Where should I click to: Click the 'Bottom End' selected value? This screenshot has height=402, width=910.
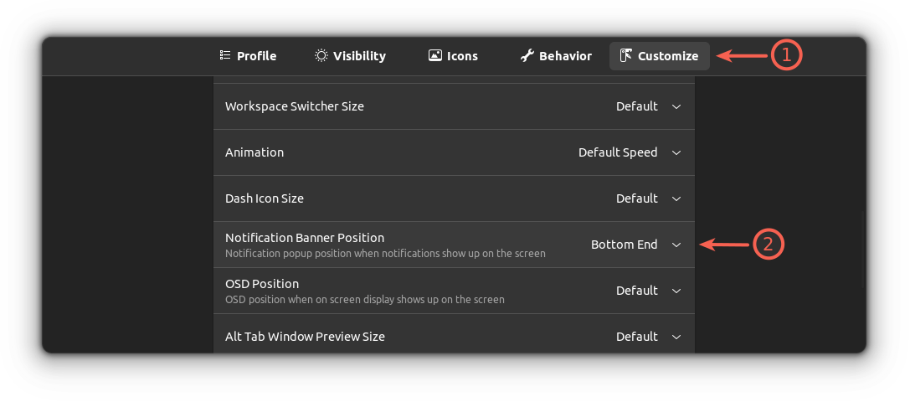(624, 245)
